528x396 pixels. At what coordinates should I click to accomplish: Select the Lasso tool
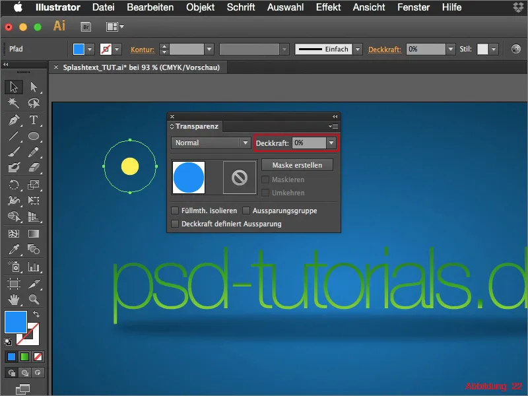pyautogui.click(x=34, y=103)
